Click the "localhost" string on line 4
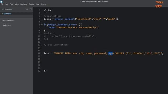 (84, 19)
